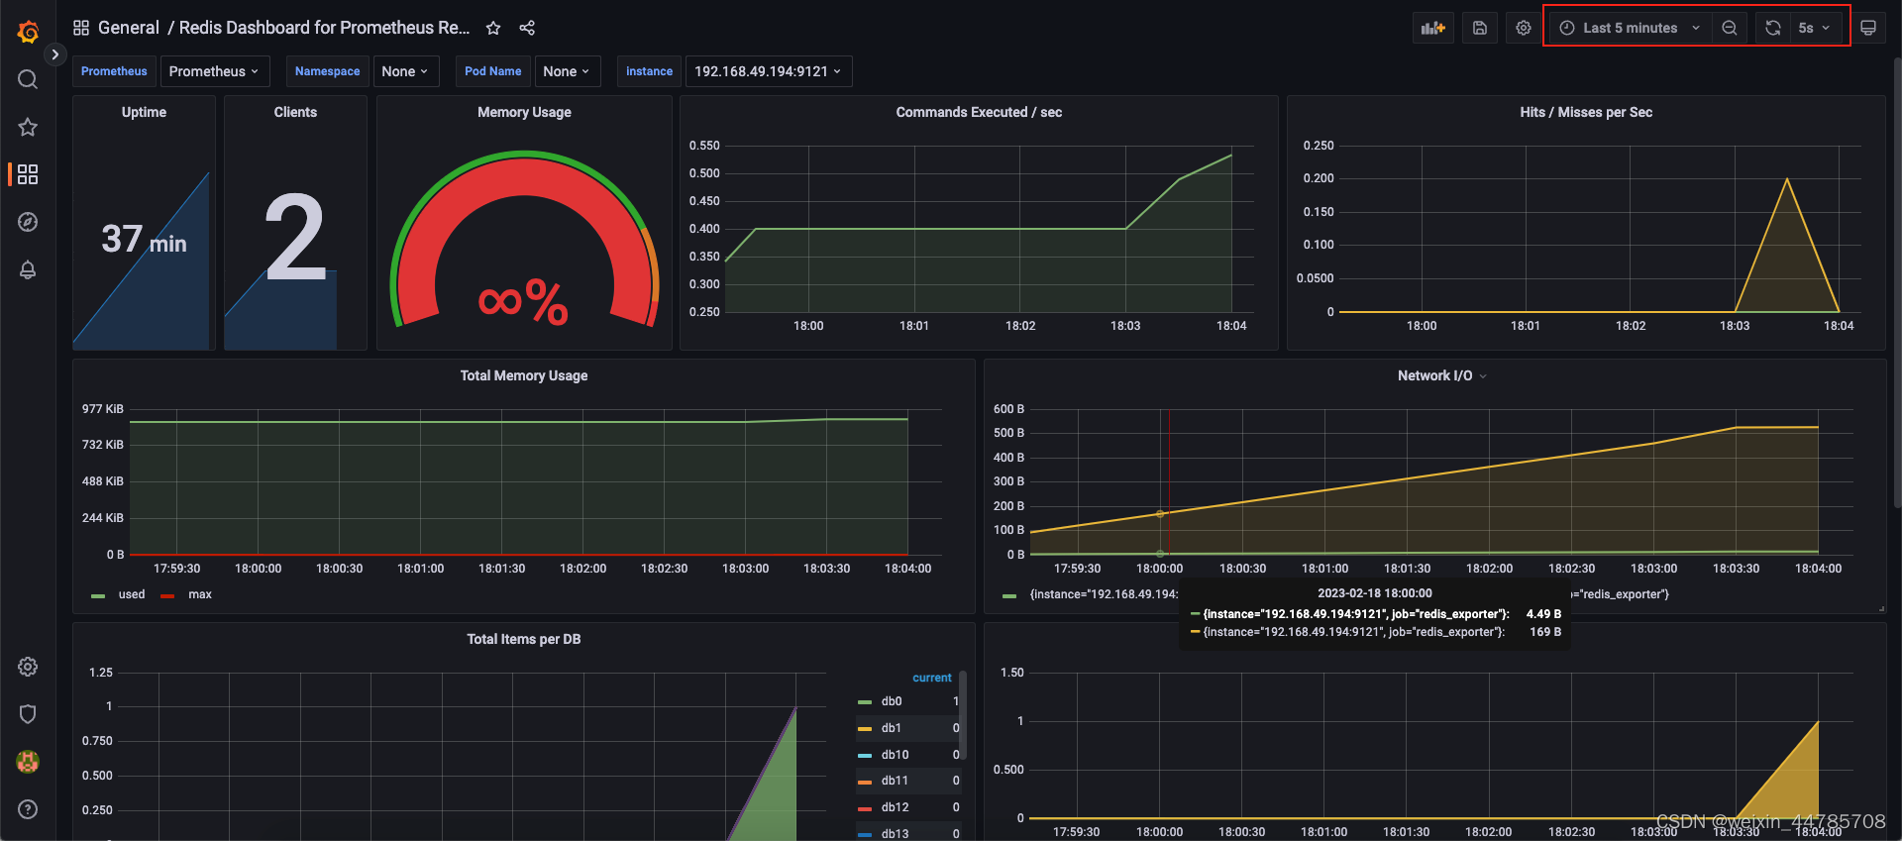The width and height of the screenshot is (1902, 841).
Task: Click the db1 yellow color swatch
Action: coord(865,729)
